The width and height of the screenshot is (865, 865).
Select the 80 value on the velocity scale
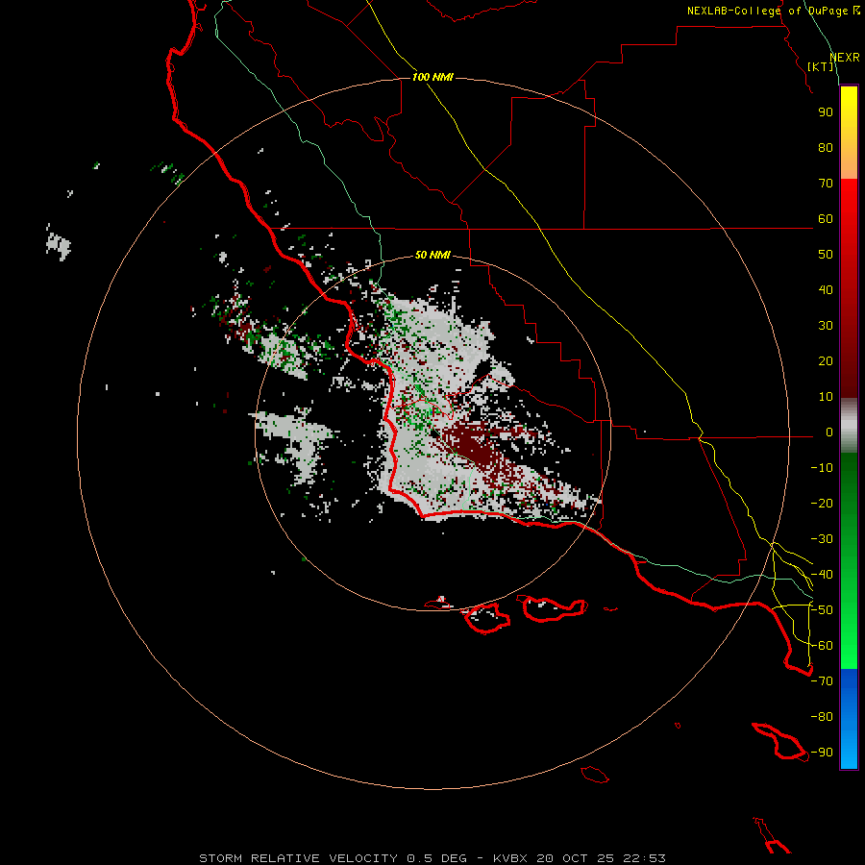click(826, 148)
